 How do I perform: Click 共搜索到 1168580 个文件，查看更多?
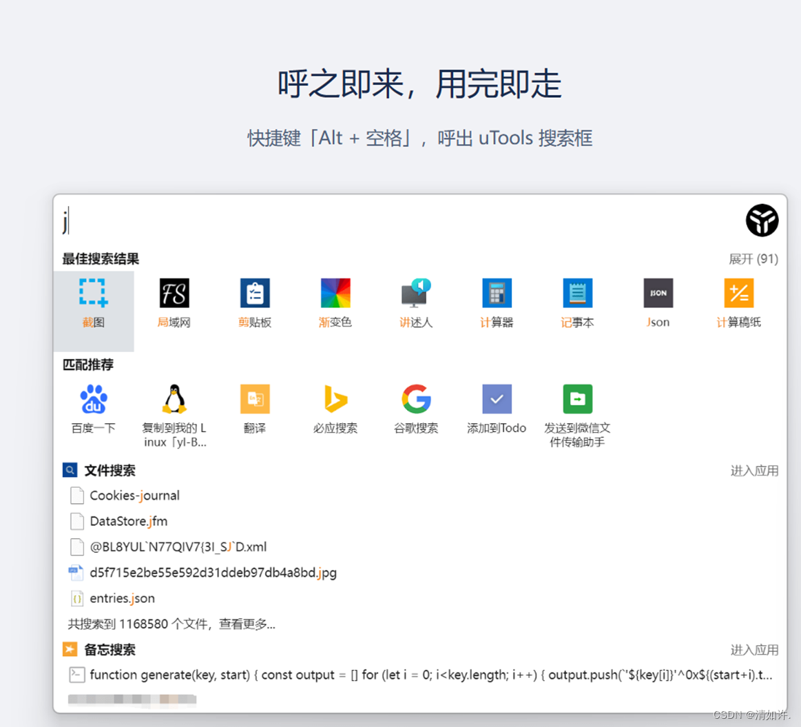171,624
